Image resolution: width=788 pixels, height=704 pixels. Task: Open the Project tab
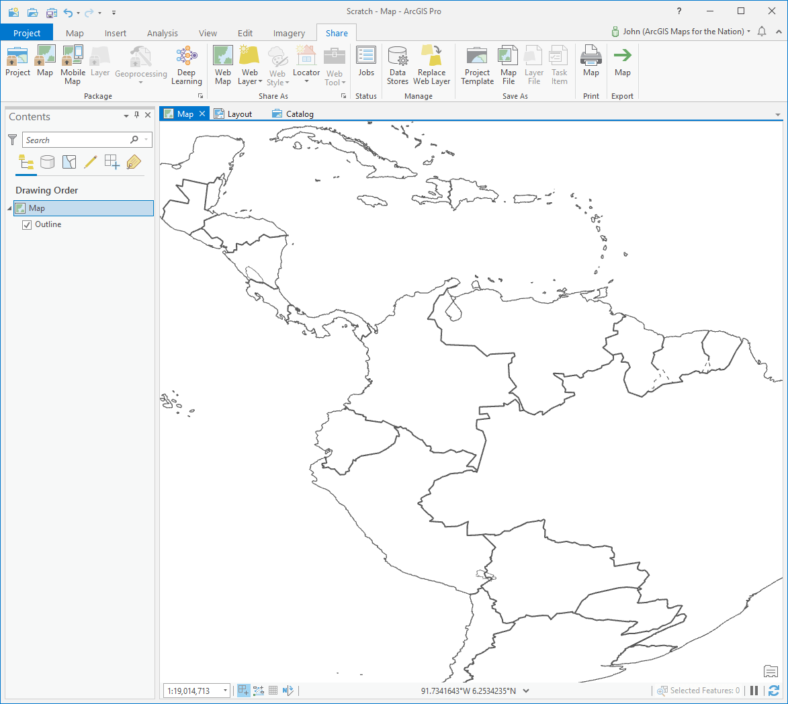[27, 33]
